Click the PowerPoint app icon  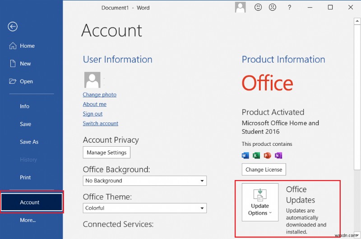tap(267, 155)
